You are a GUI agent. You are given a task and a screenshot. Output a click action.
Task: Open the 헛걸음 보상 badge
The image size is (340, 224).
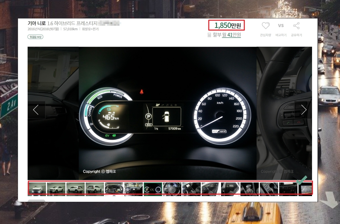(x=35, y=37)
